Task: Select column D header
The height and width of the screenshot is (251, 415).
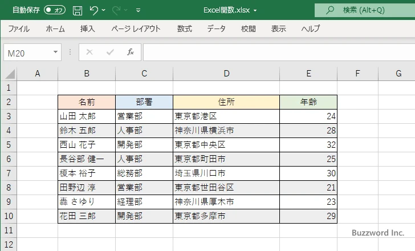Action: point(226,73)
